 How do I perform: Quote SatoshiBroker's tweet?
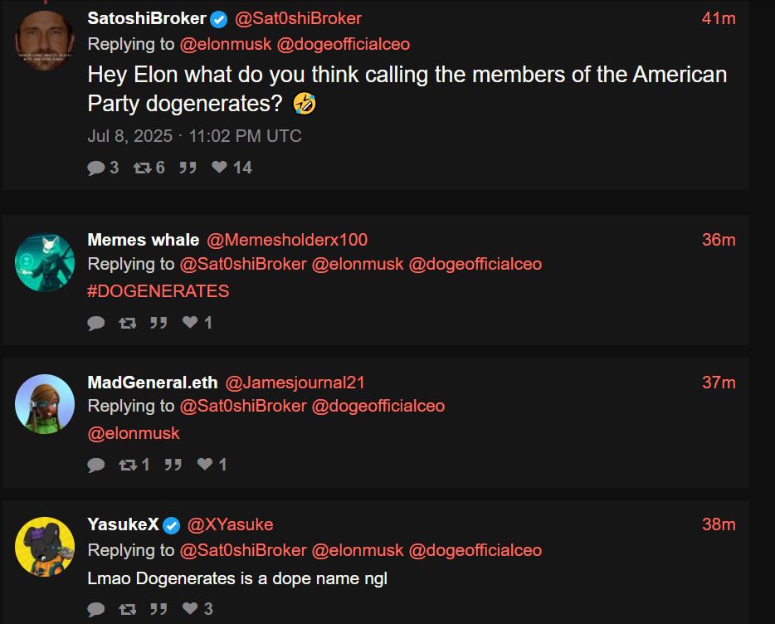[188, 168]
